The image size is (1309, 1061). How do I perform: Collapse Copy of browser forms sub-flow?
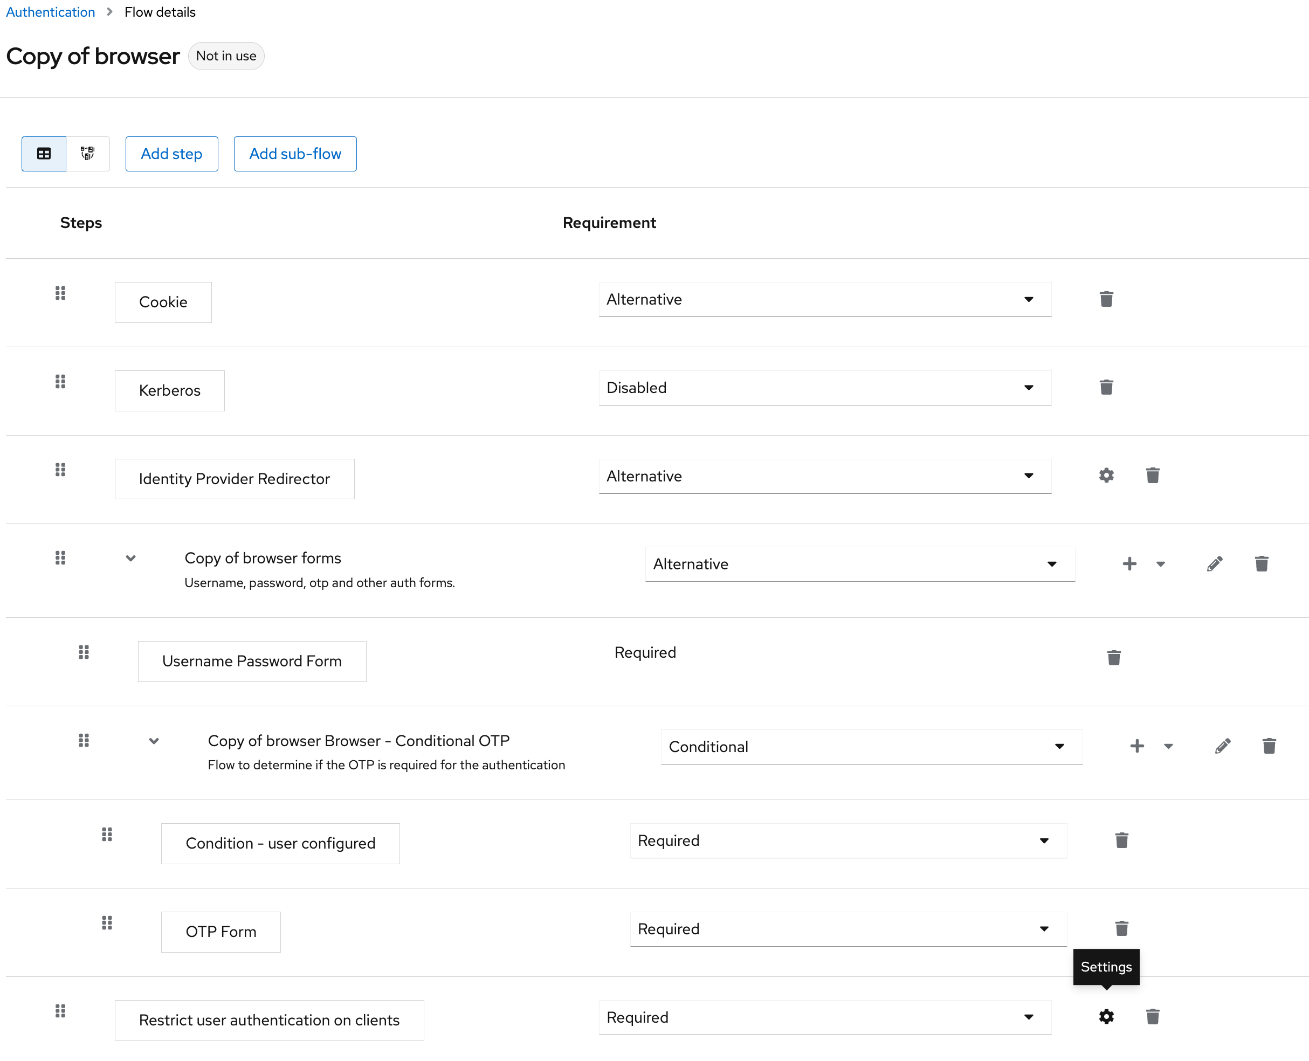click(x=130, y=558)
